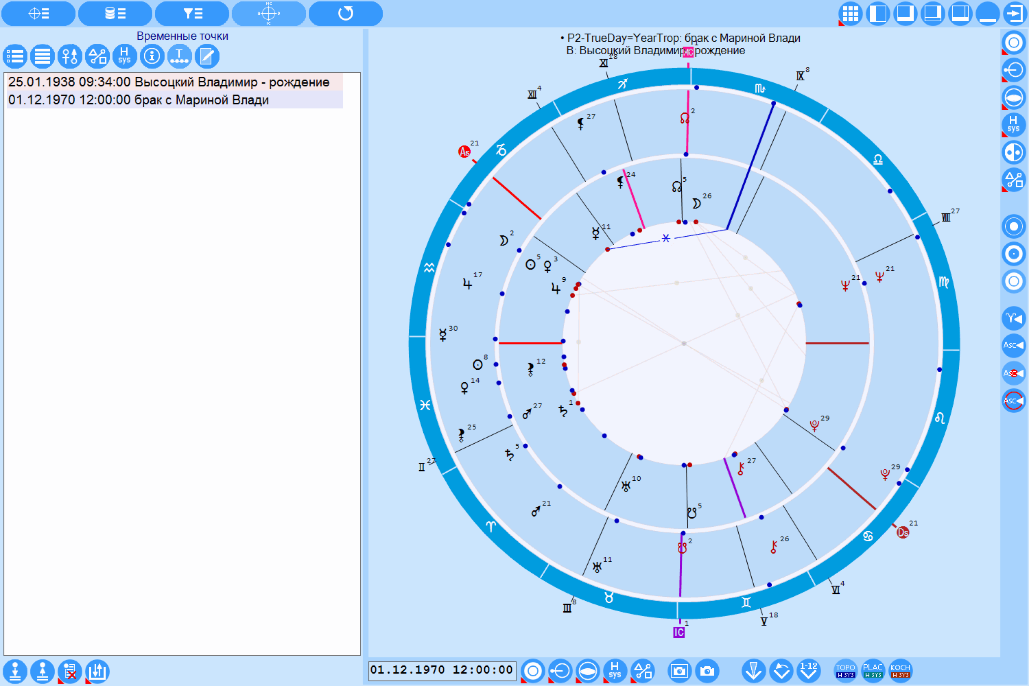The image size is (1029, 686).
Task: Select TOPO H SYS house system
Action: click(845, 670)
